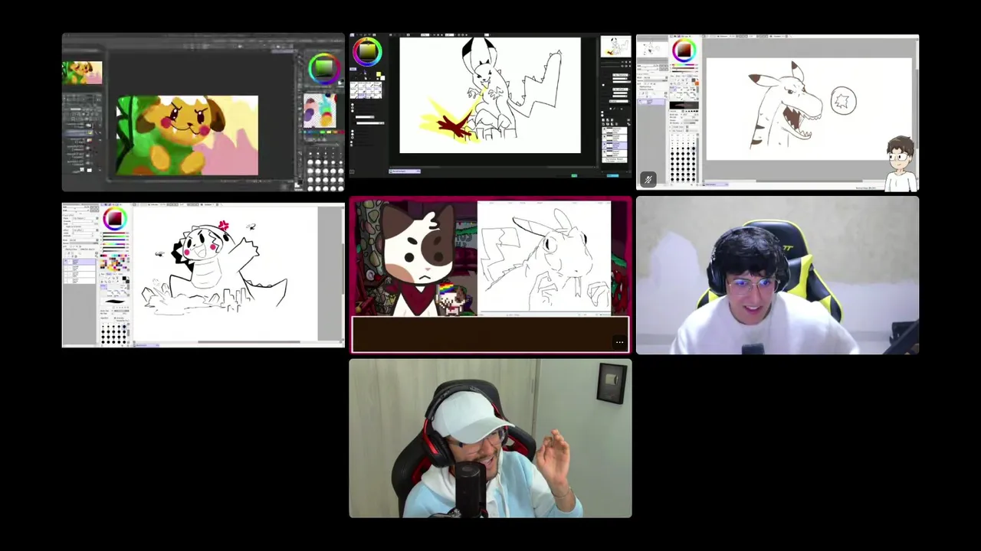The width and height of the screenshot is (981, 551).
Task: Click the canvas file tab in the dark lightning sketch screen
Action: [405, 171]
